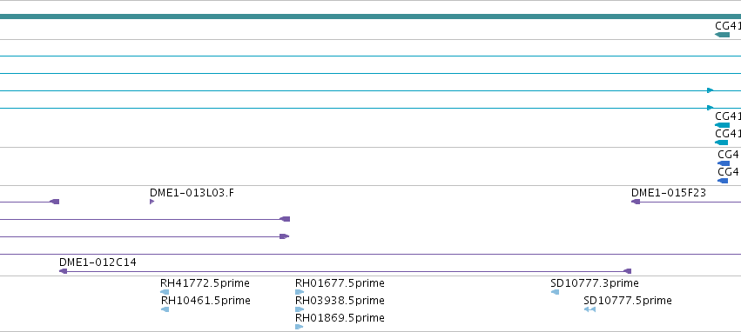
Task: Open the DME1-012C14 label
Action: pos(98,262)
